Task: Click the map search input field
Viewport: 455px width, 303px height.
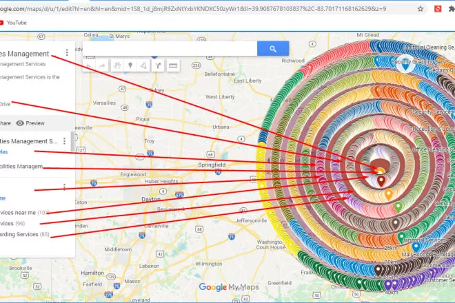Action: (170, 48)
